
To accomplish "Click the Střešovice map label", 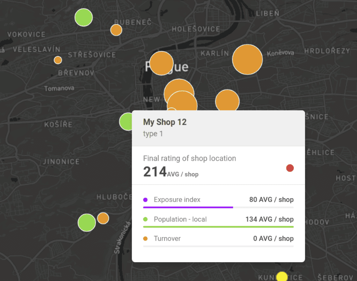I will 92,55.
